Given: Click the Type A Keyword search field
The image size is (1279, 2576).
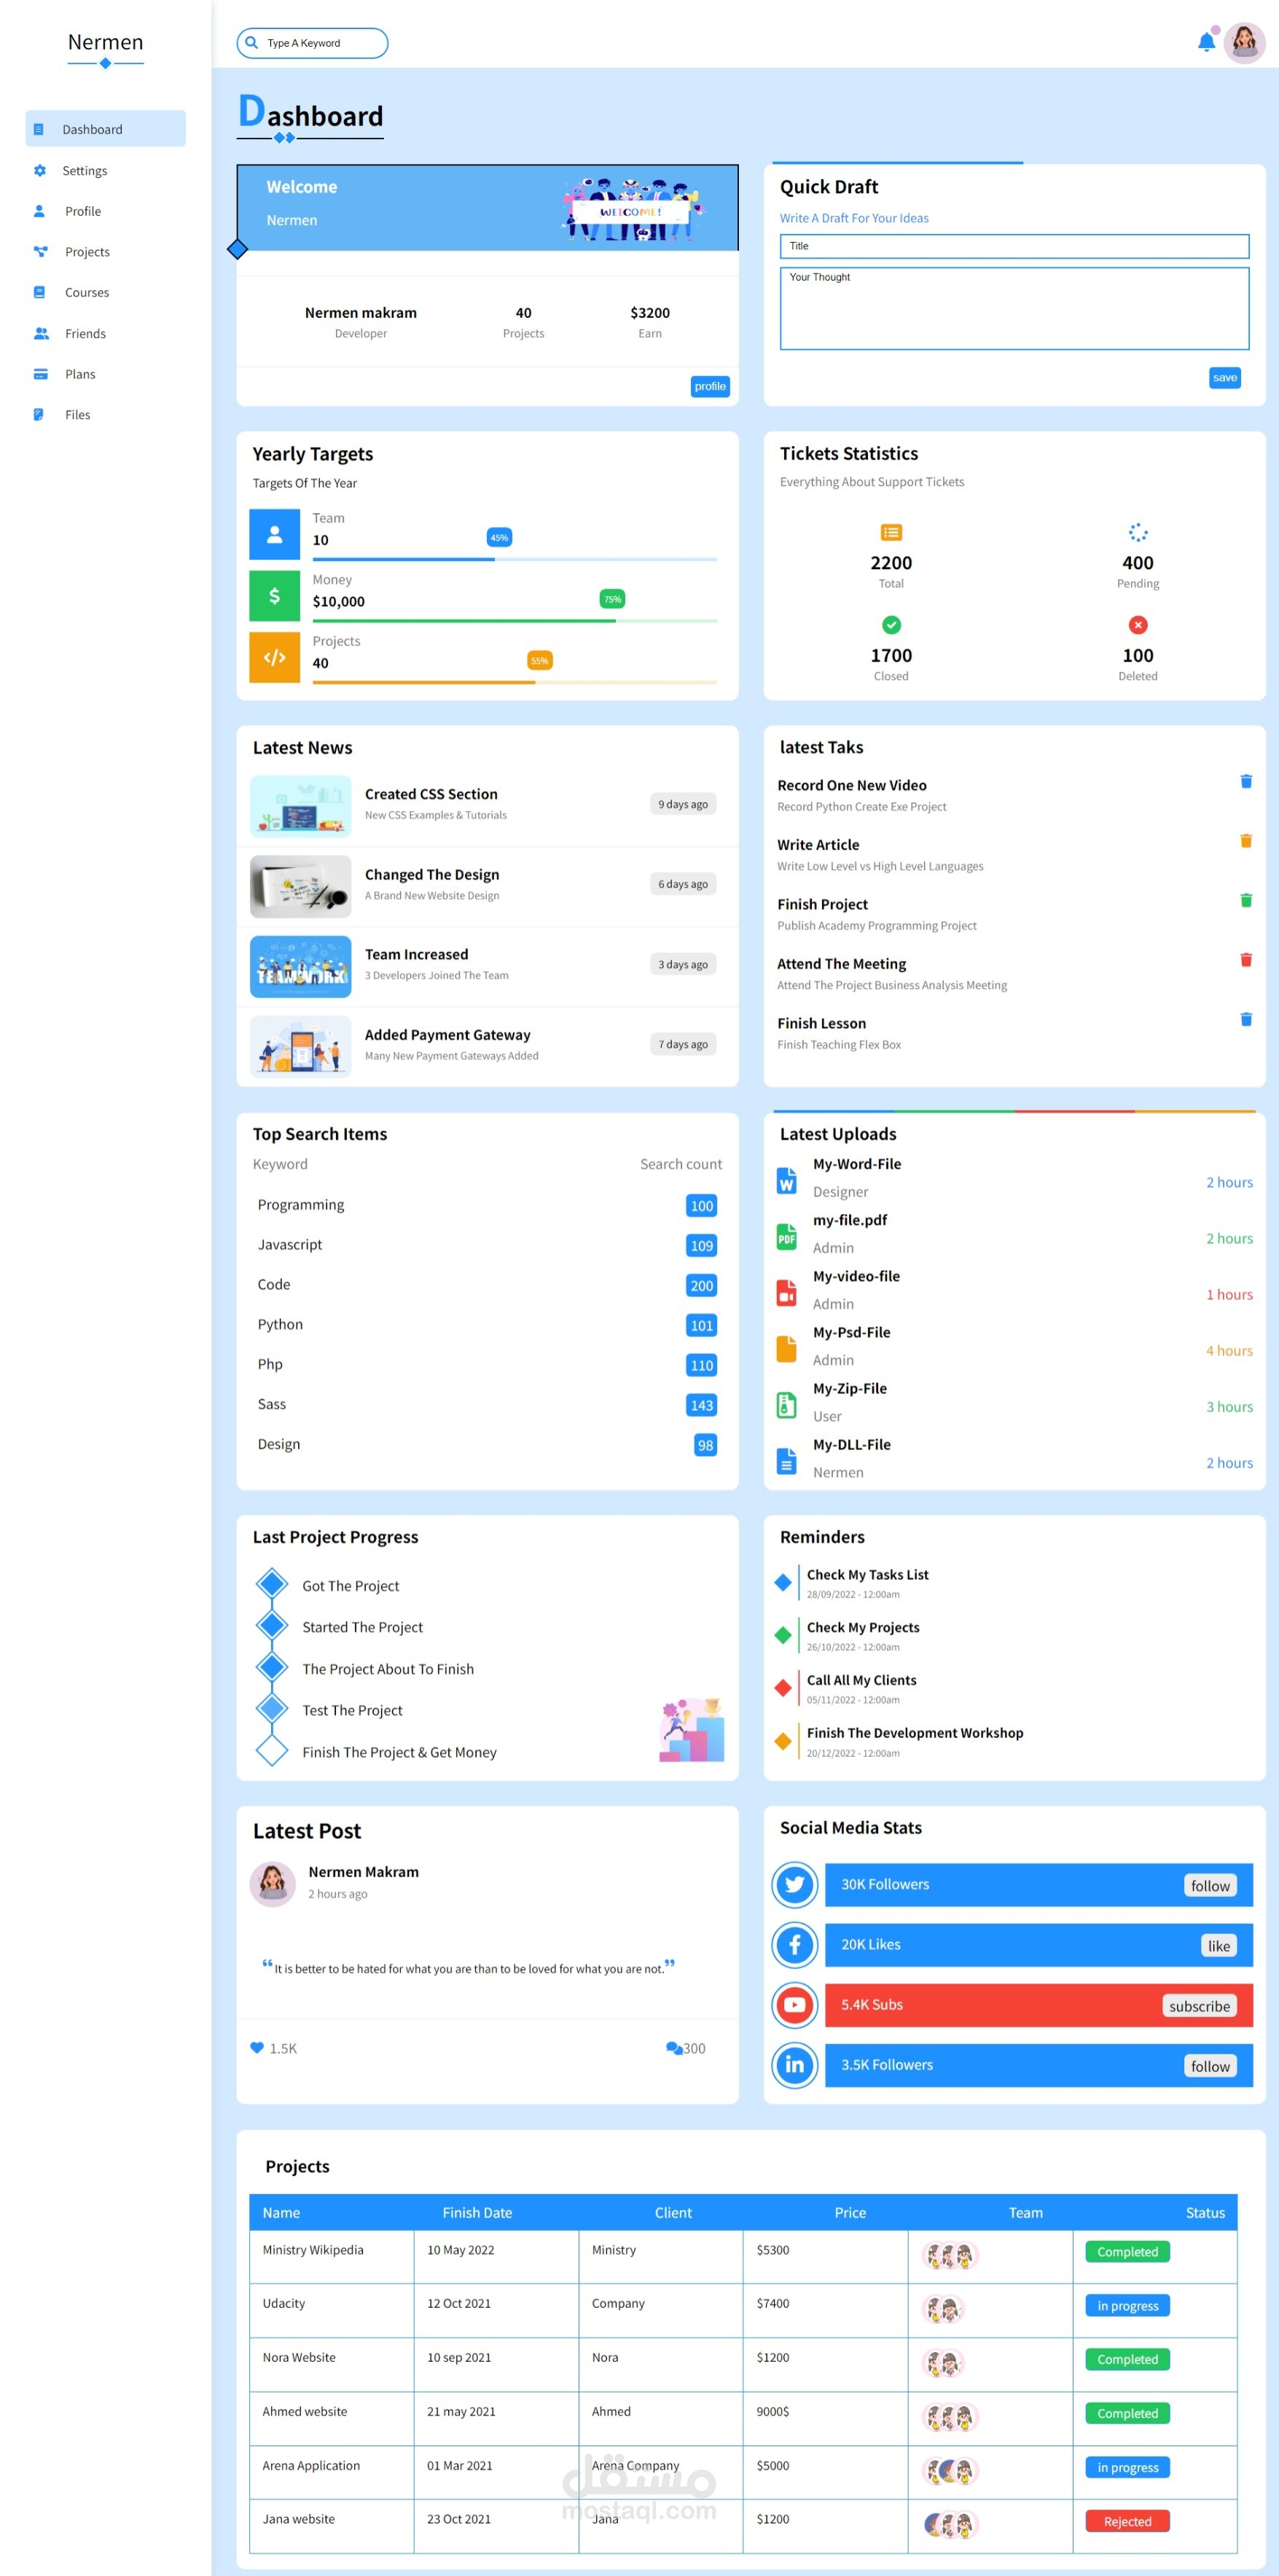Looking at the screenshot, I should coord(312,43).
